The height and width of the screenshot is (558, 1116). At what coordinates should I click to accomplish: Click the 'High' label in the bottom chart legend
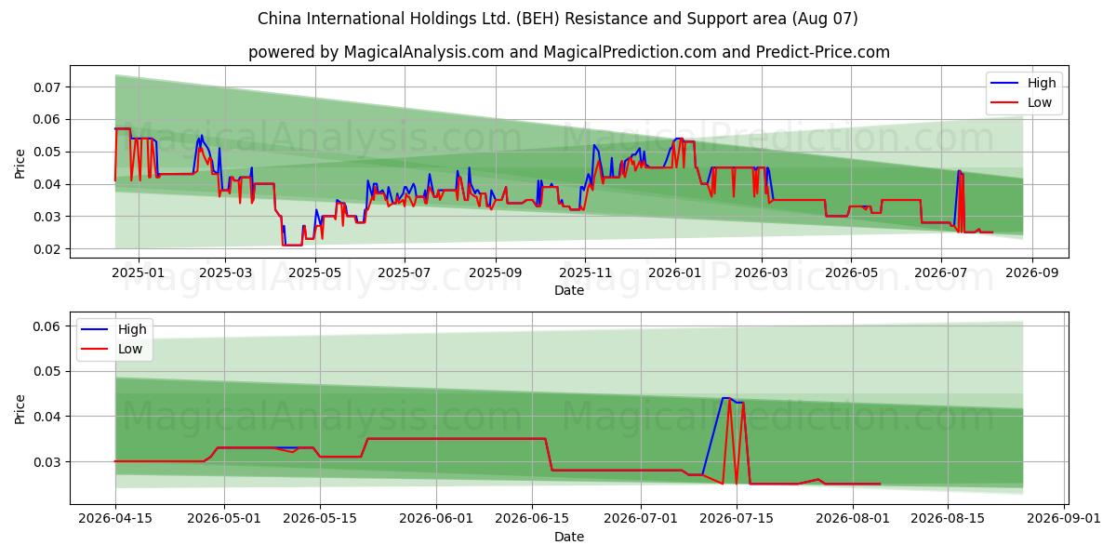coord(133,330)
